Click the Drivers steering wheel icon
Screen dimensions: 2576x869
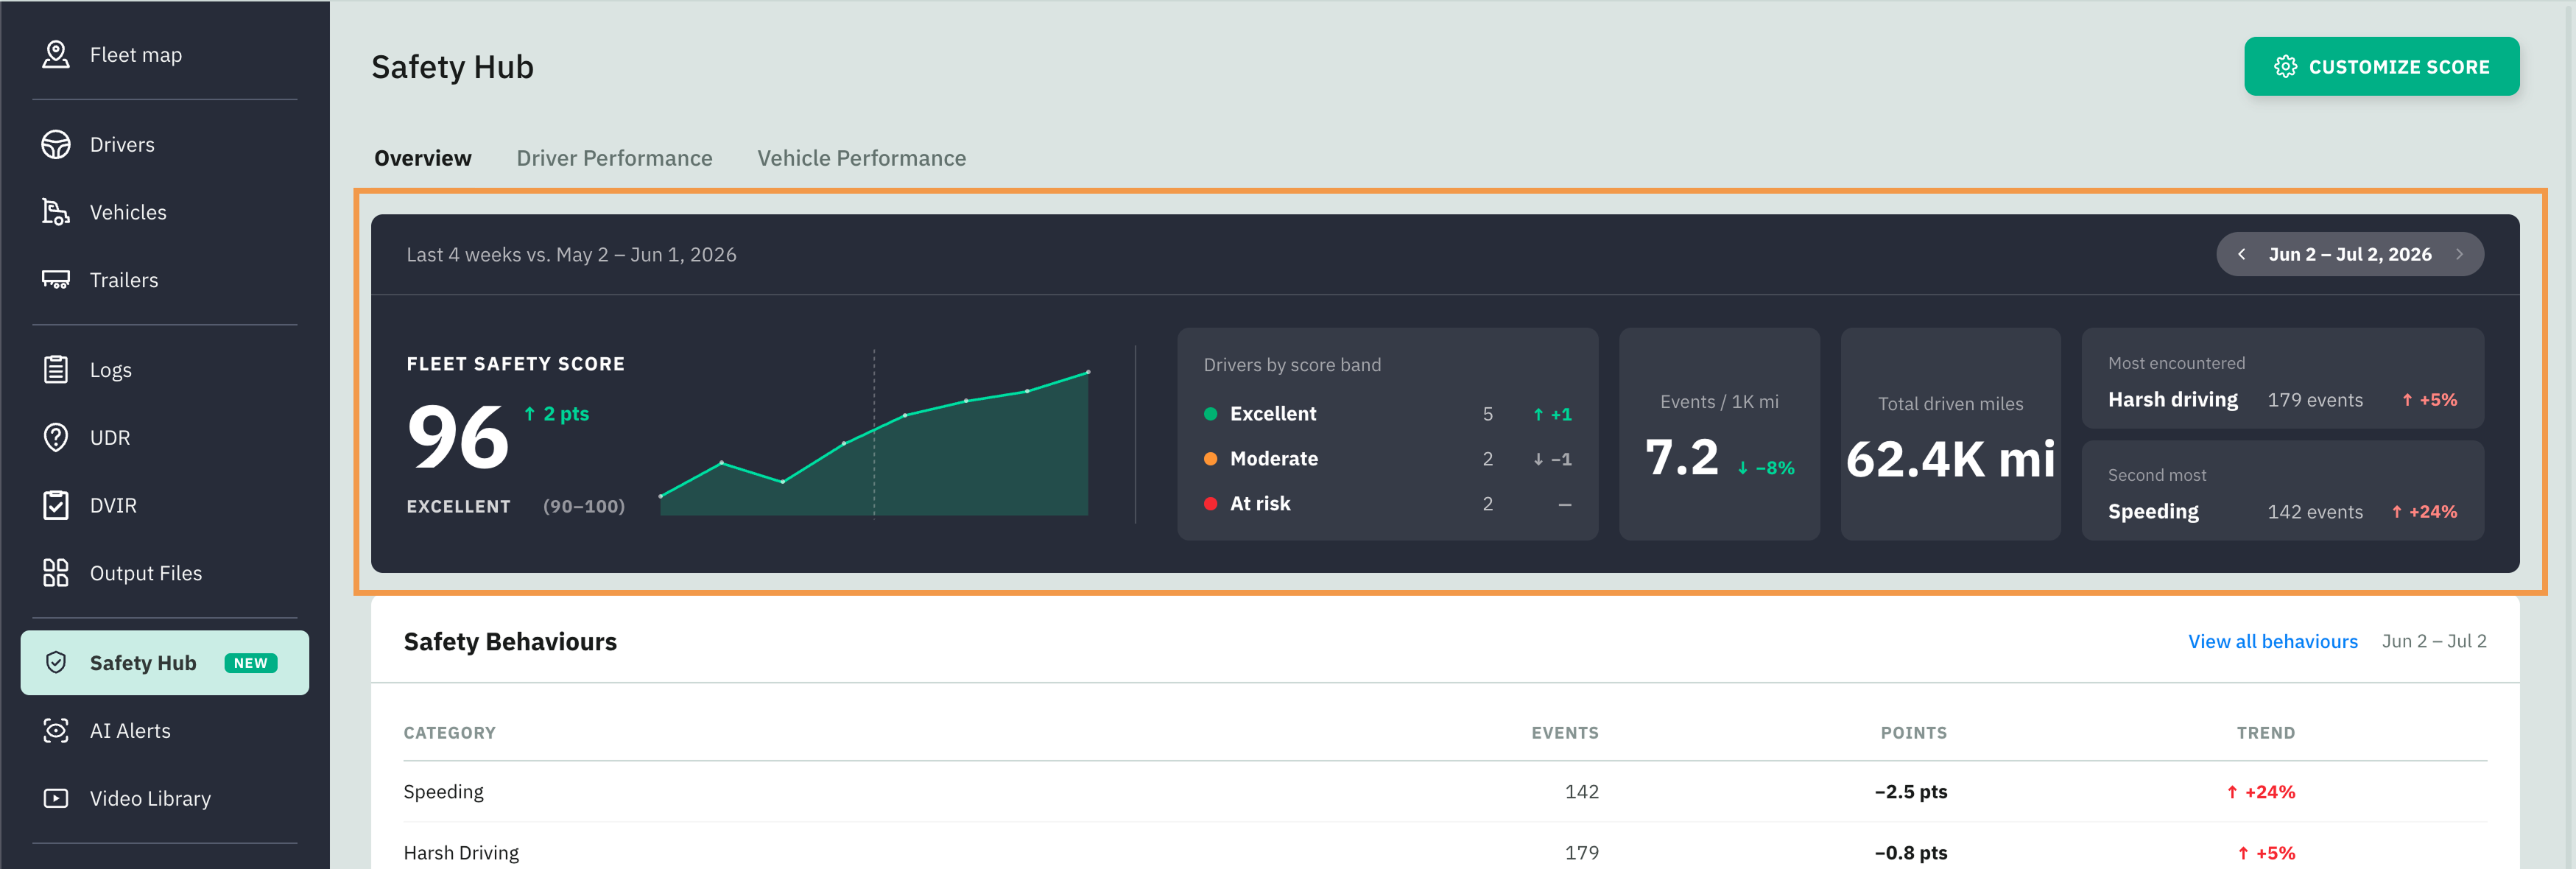click(56, 144)
